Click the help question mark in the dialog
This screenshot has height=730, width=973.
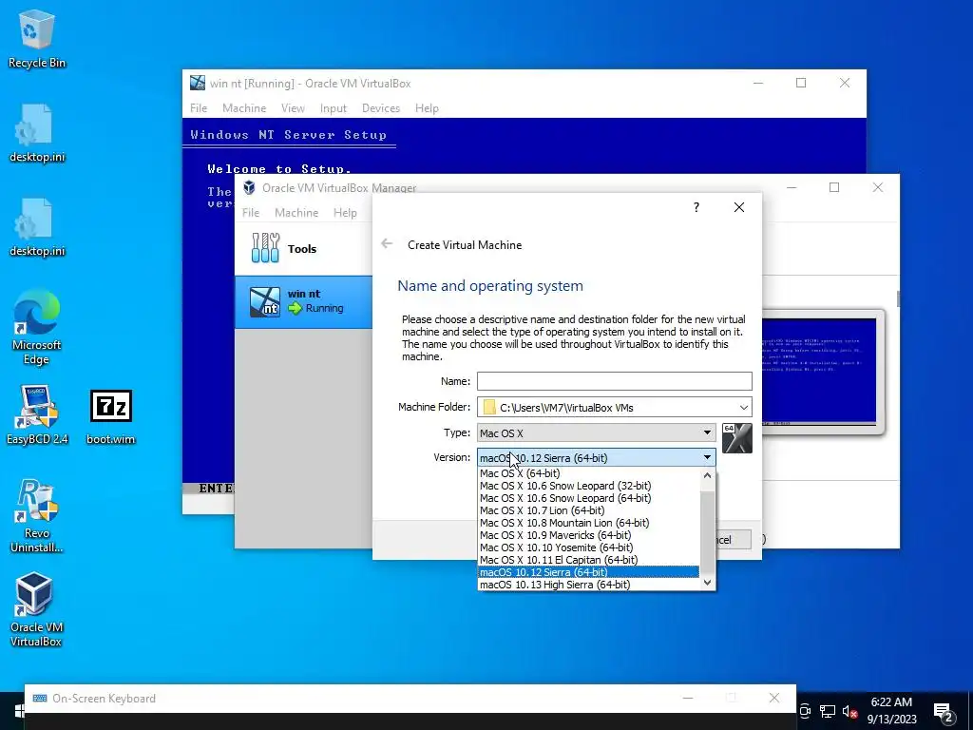(696, 207)
